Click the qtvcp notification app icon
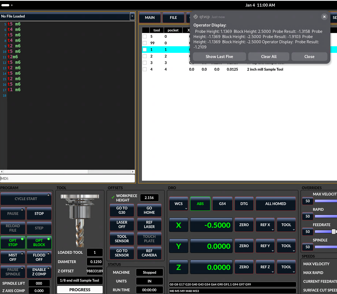The width and height of the screenshot is (337, 294). coord(196,17)
